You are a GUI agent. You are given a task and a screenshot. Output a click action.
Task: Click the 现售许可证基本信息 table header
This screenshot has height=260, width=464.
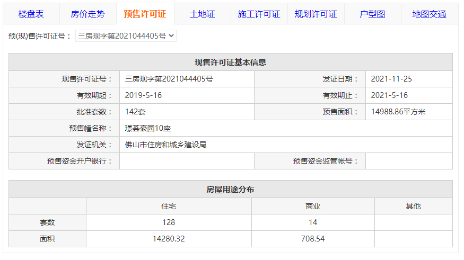(x=231, y=62)
